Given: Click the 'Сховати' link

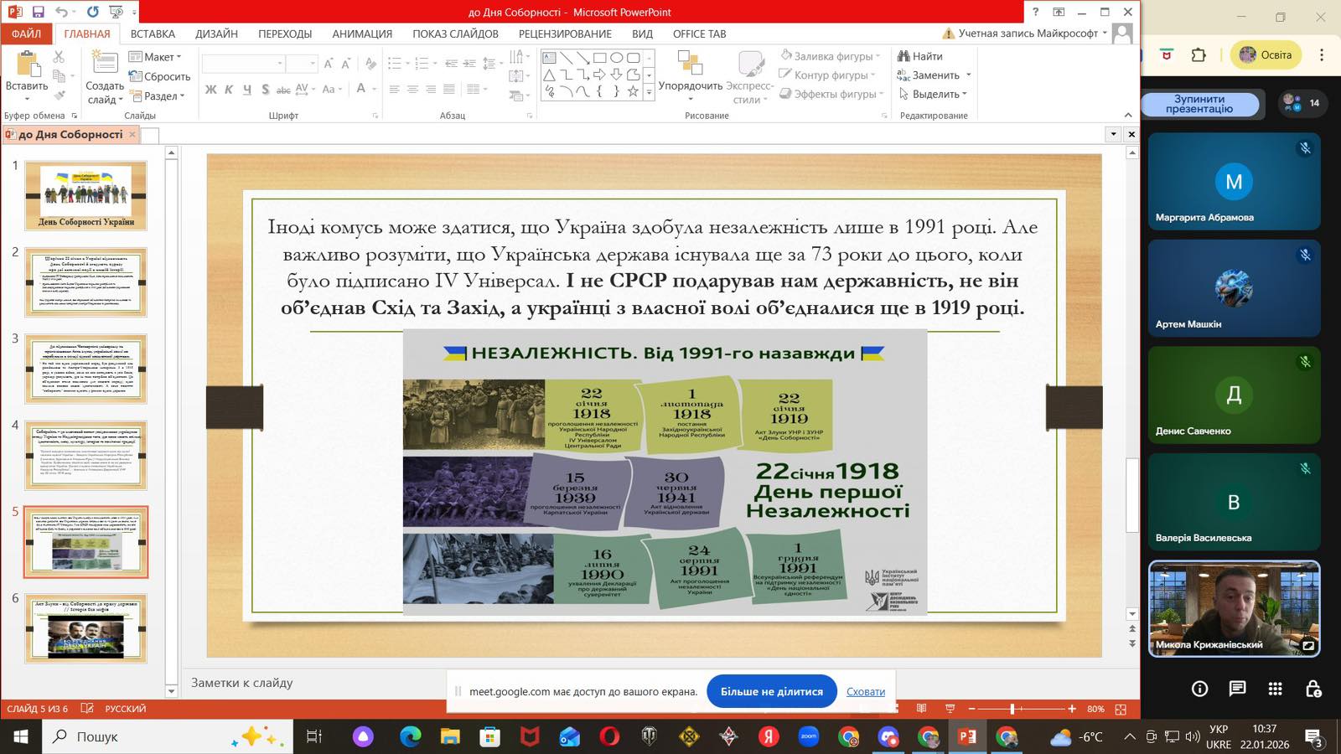Looking at the screenshot, I should coord(865,691).
